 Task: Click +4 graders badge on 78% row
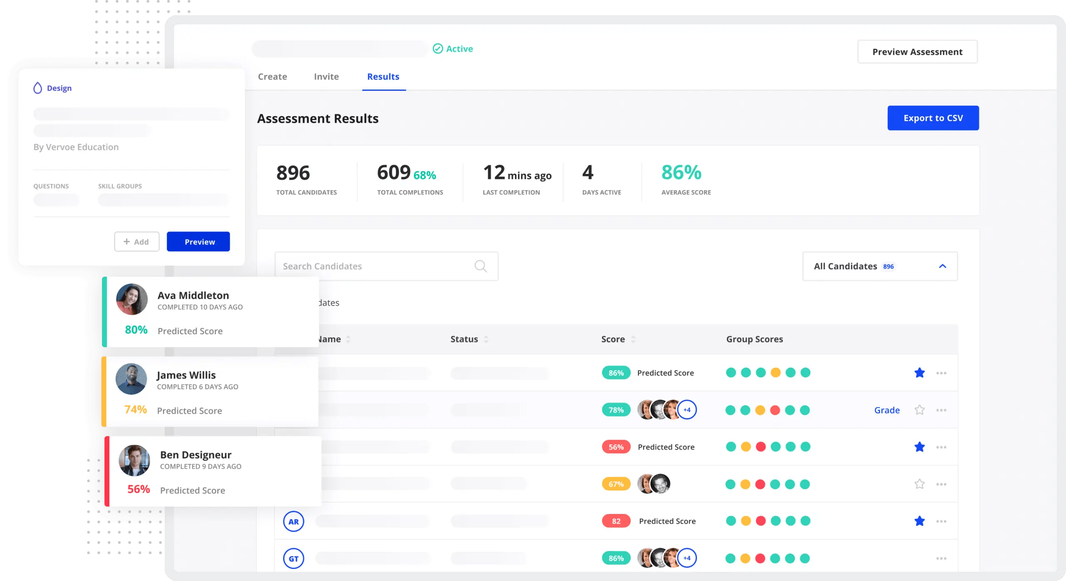tap(687, 410)
